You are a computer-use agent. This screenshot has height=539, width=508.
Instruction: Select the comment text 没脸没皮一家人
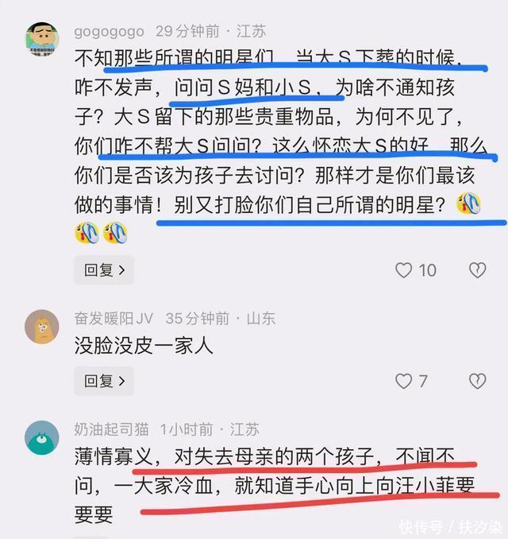pyautogui.click(x=144, y=346)
